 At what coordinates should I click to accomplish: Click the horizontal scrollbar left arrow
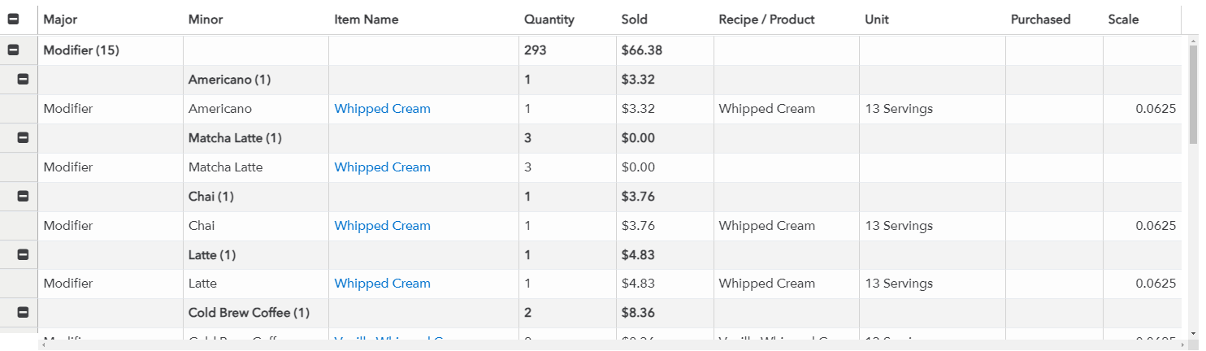(x=43, y=345)
